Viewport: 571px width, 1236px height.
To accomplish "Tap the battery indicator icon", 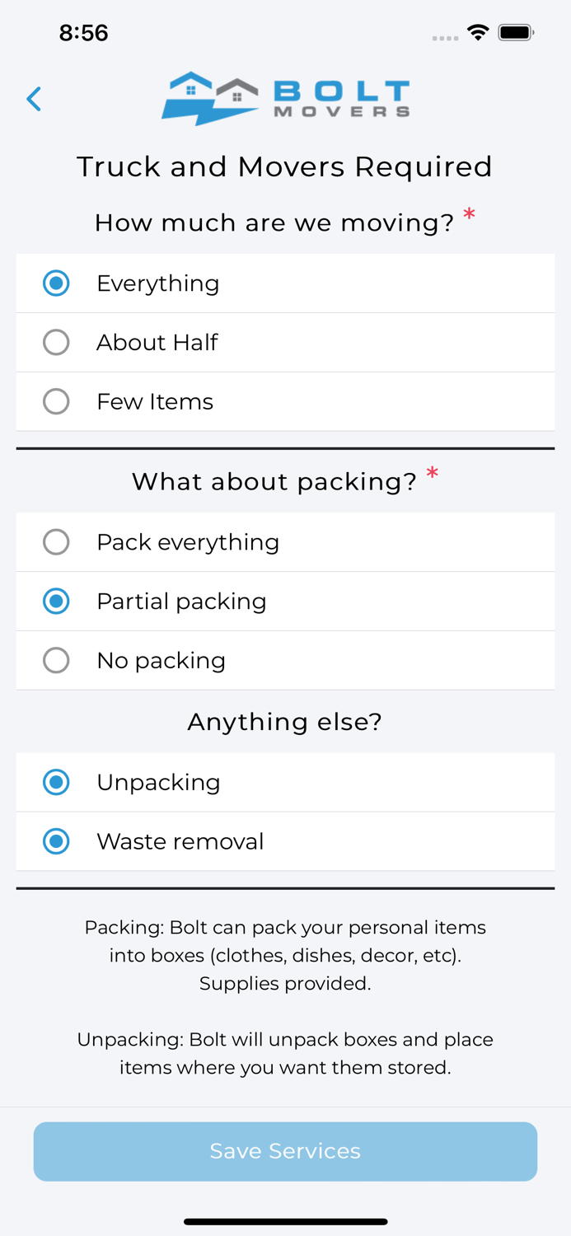I will pos(516,33).
